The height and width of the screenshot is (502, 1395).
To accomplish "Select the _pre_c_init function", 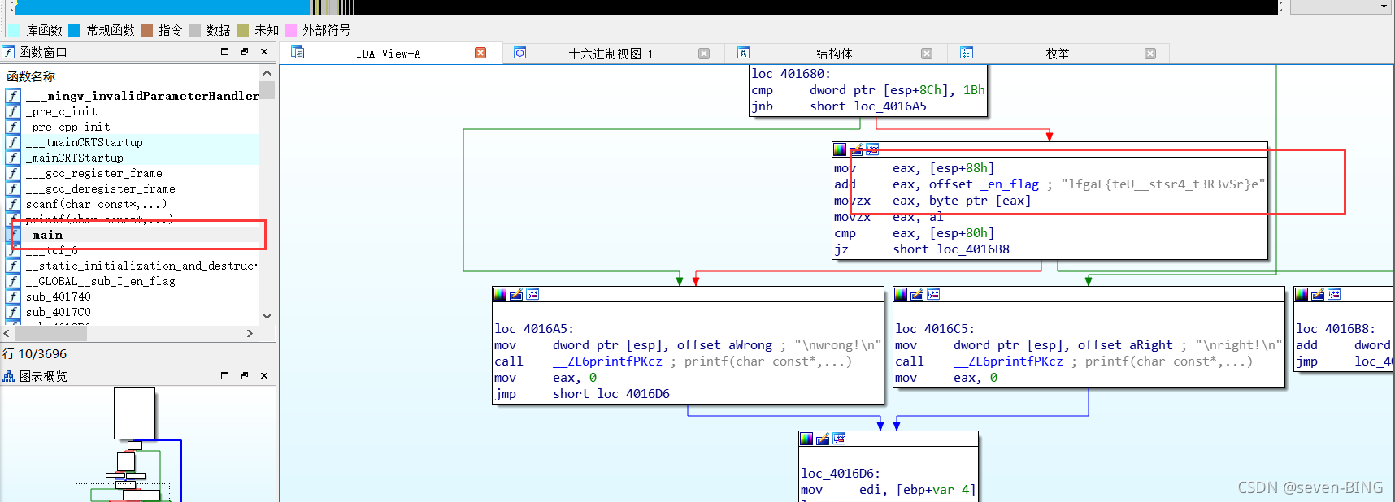I will tap(133, 111).
